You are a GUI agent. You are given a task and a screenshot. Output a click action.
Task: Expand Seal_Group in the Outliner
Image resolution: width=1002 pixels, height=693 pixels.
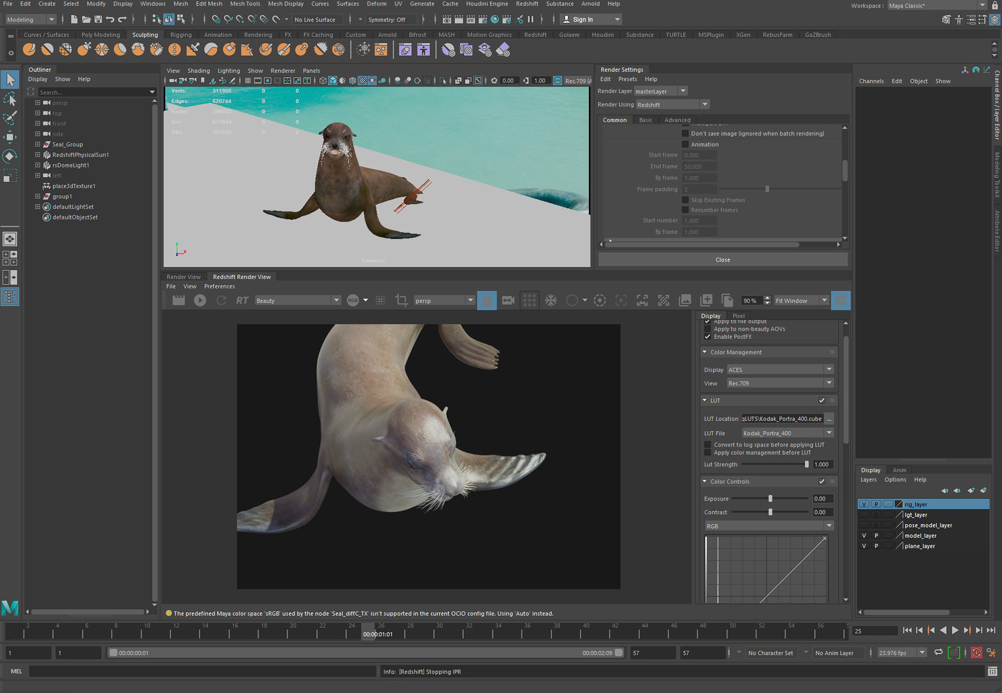[x=38, y=145]
